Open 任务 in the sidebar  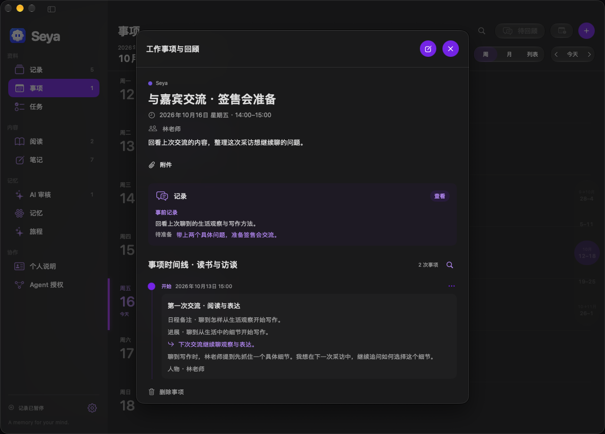click(x=54, y=106)
